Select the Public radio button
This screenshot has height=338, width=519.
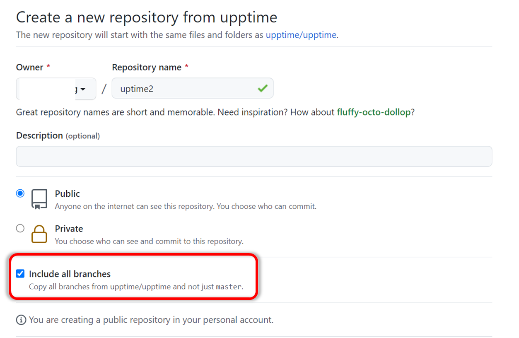coord(20,193)
